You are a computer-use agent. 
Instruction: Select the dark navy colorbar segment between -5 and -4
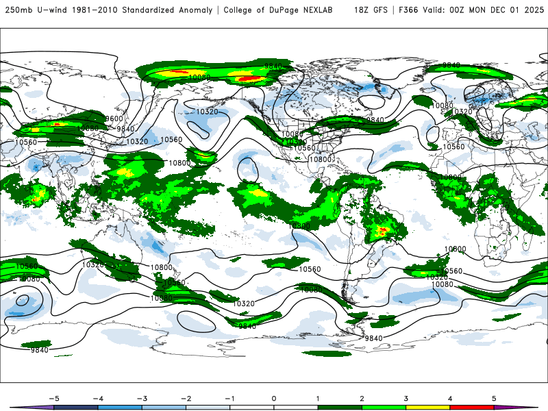(76, 408)
